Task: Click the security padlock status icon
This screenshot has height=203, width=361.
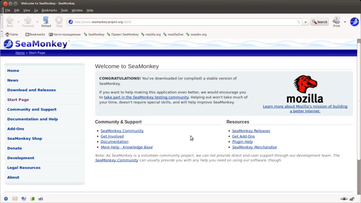Action: pyautogui.click(x=352, y=198)
